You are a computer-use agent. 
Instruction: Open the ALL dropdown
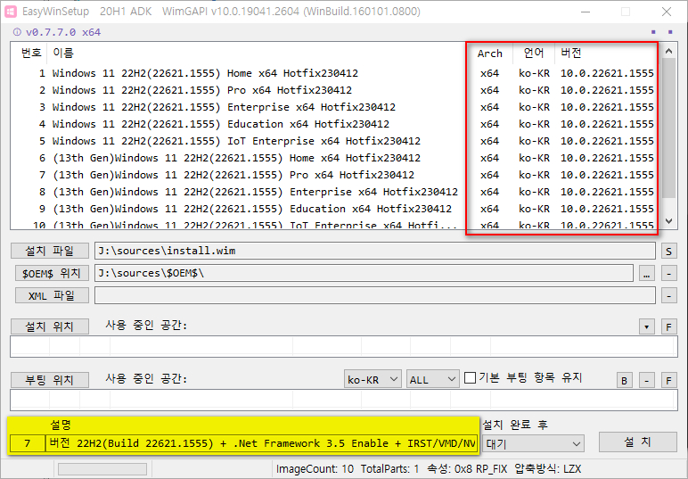(432, 379)
